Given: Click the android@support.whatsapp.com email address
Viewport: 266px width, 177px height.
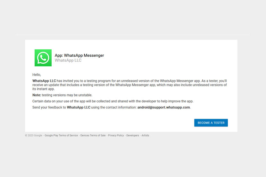Looking at the screenshot, I should 163,108.
